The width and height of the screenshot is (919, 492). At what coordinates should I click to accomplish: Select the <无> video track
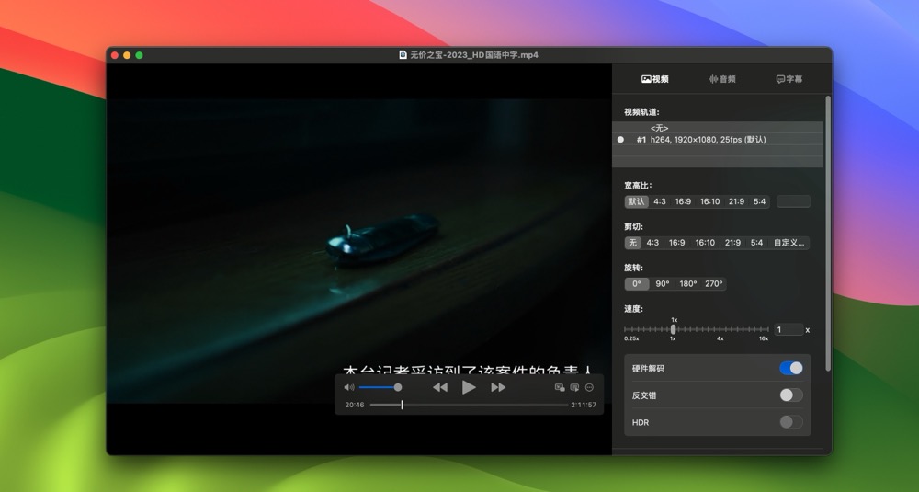(x=718, y=128)
